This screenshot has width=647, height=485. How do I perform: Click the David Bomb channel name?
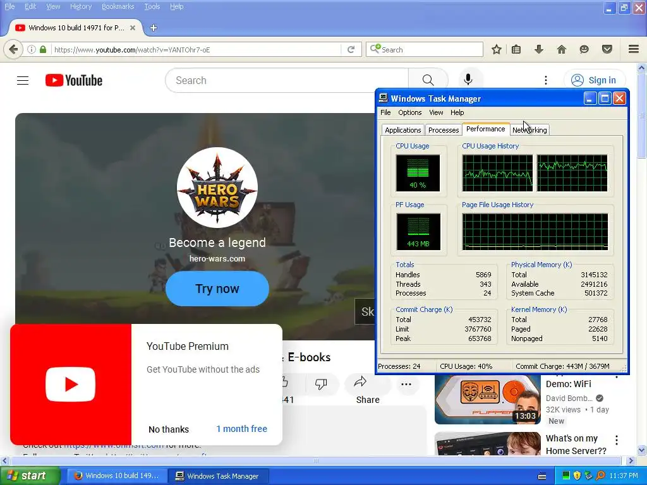point(569,398)
